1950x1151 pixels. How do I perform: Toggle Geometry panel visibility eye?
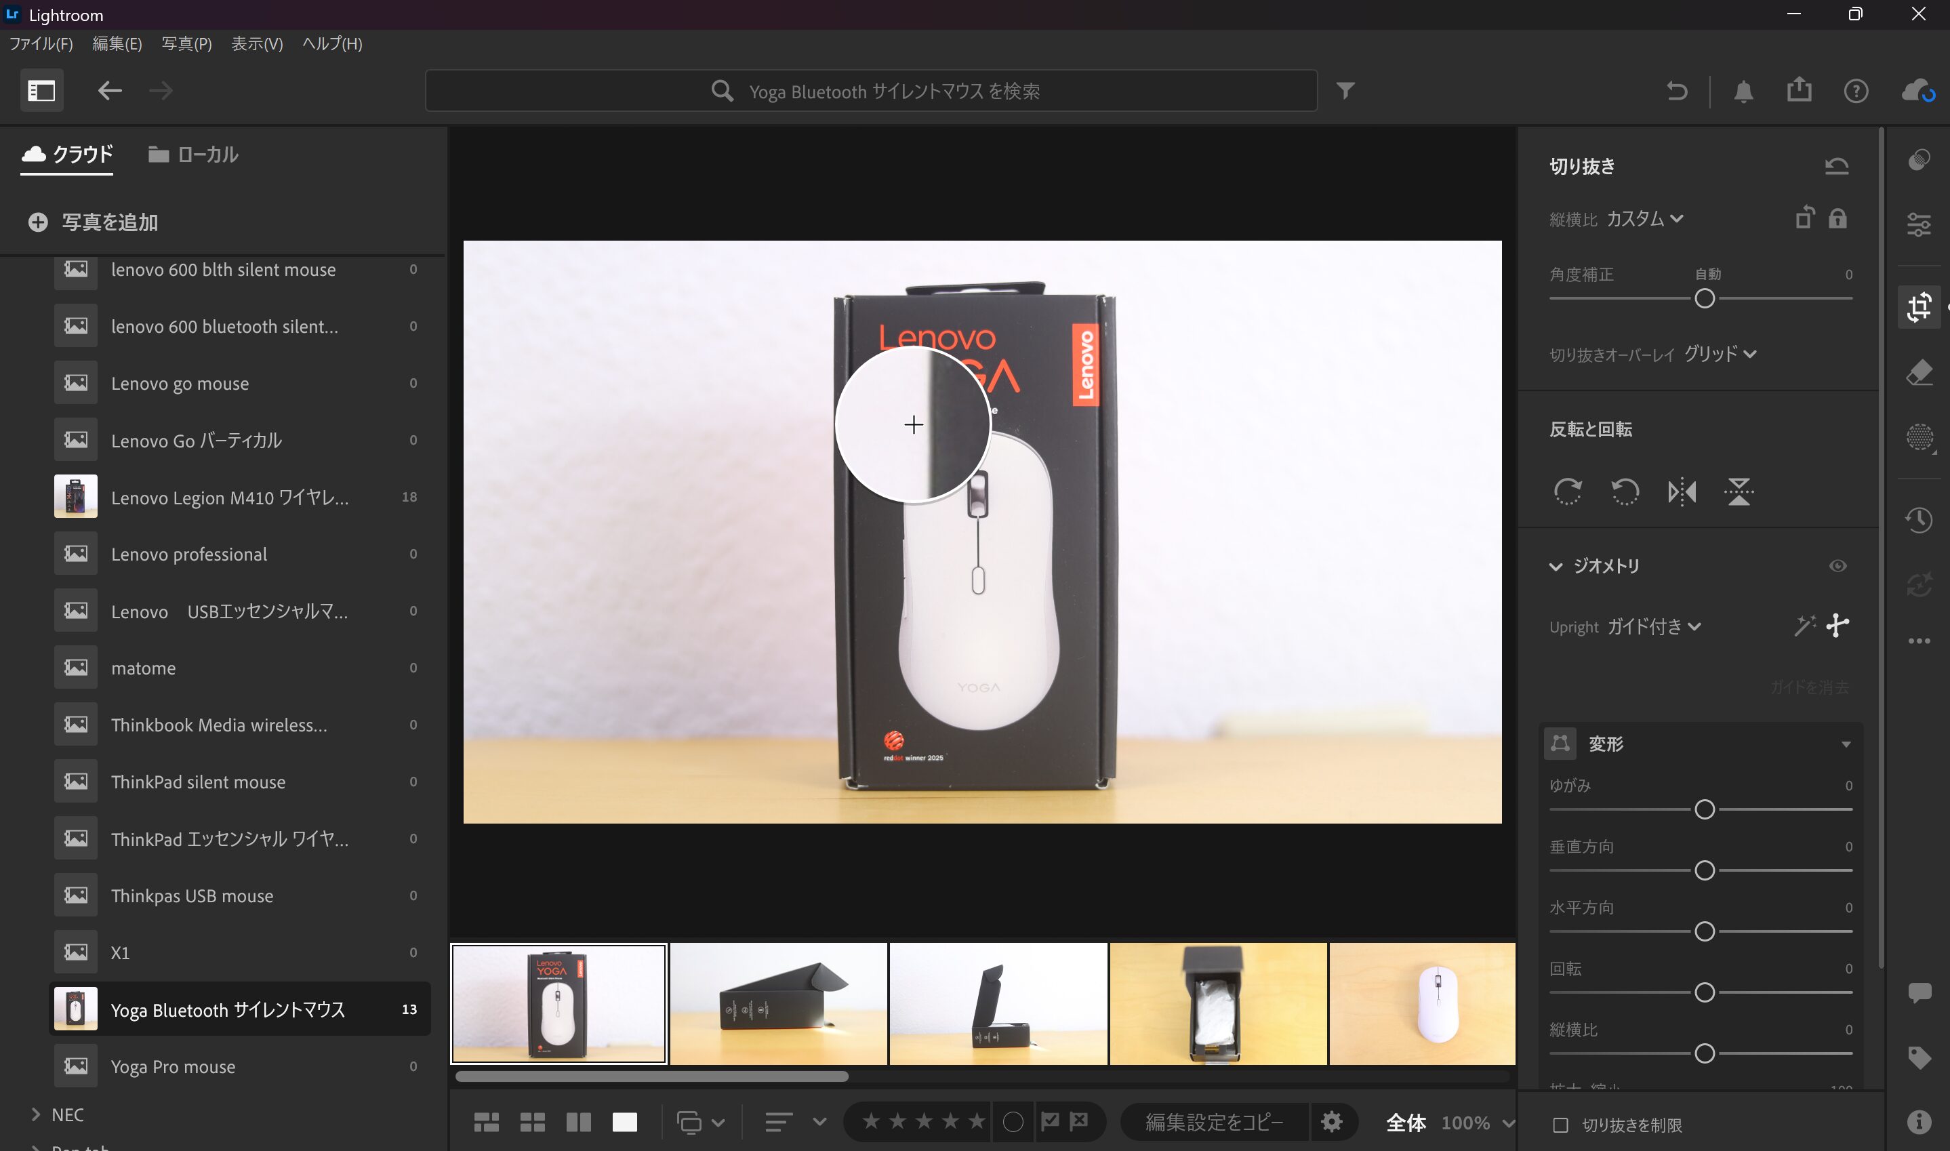pos(1838,565)
